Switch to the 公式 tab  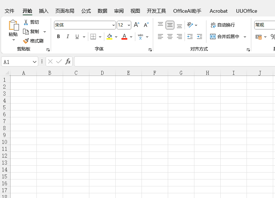pyautogui.click(x=86, y=11)
